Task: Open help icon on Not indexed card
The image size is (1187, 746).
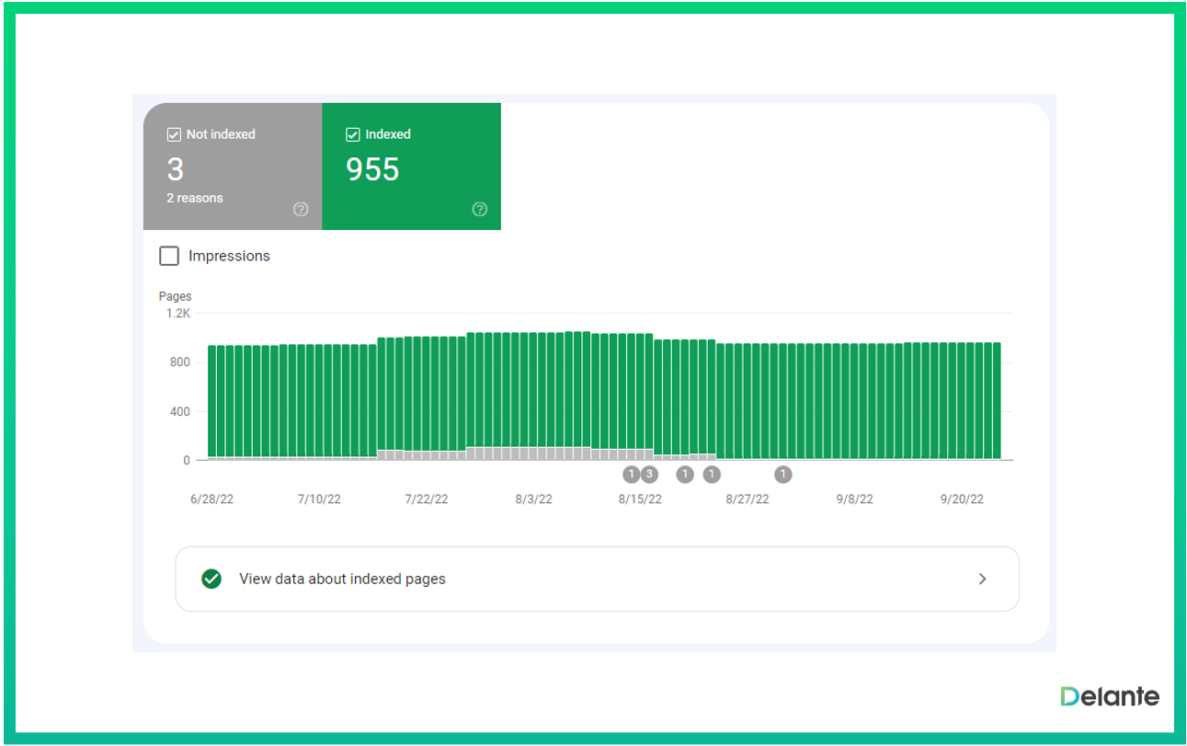Action: tap(301, 210)
